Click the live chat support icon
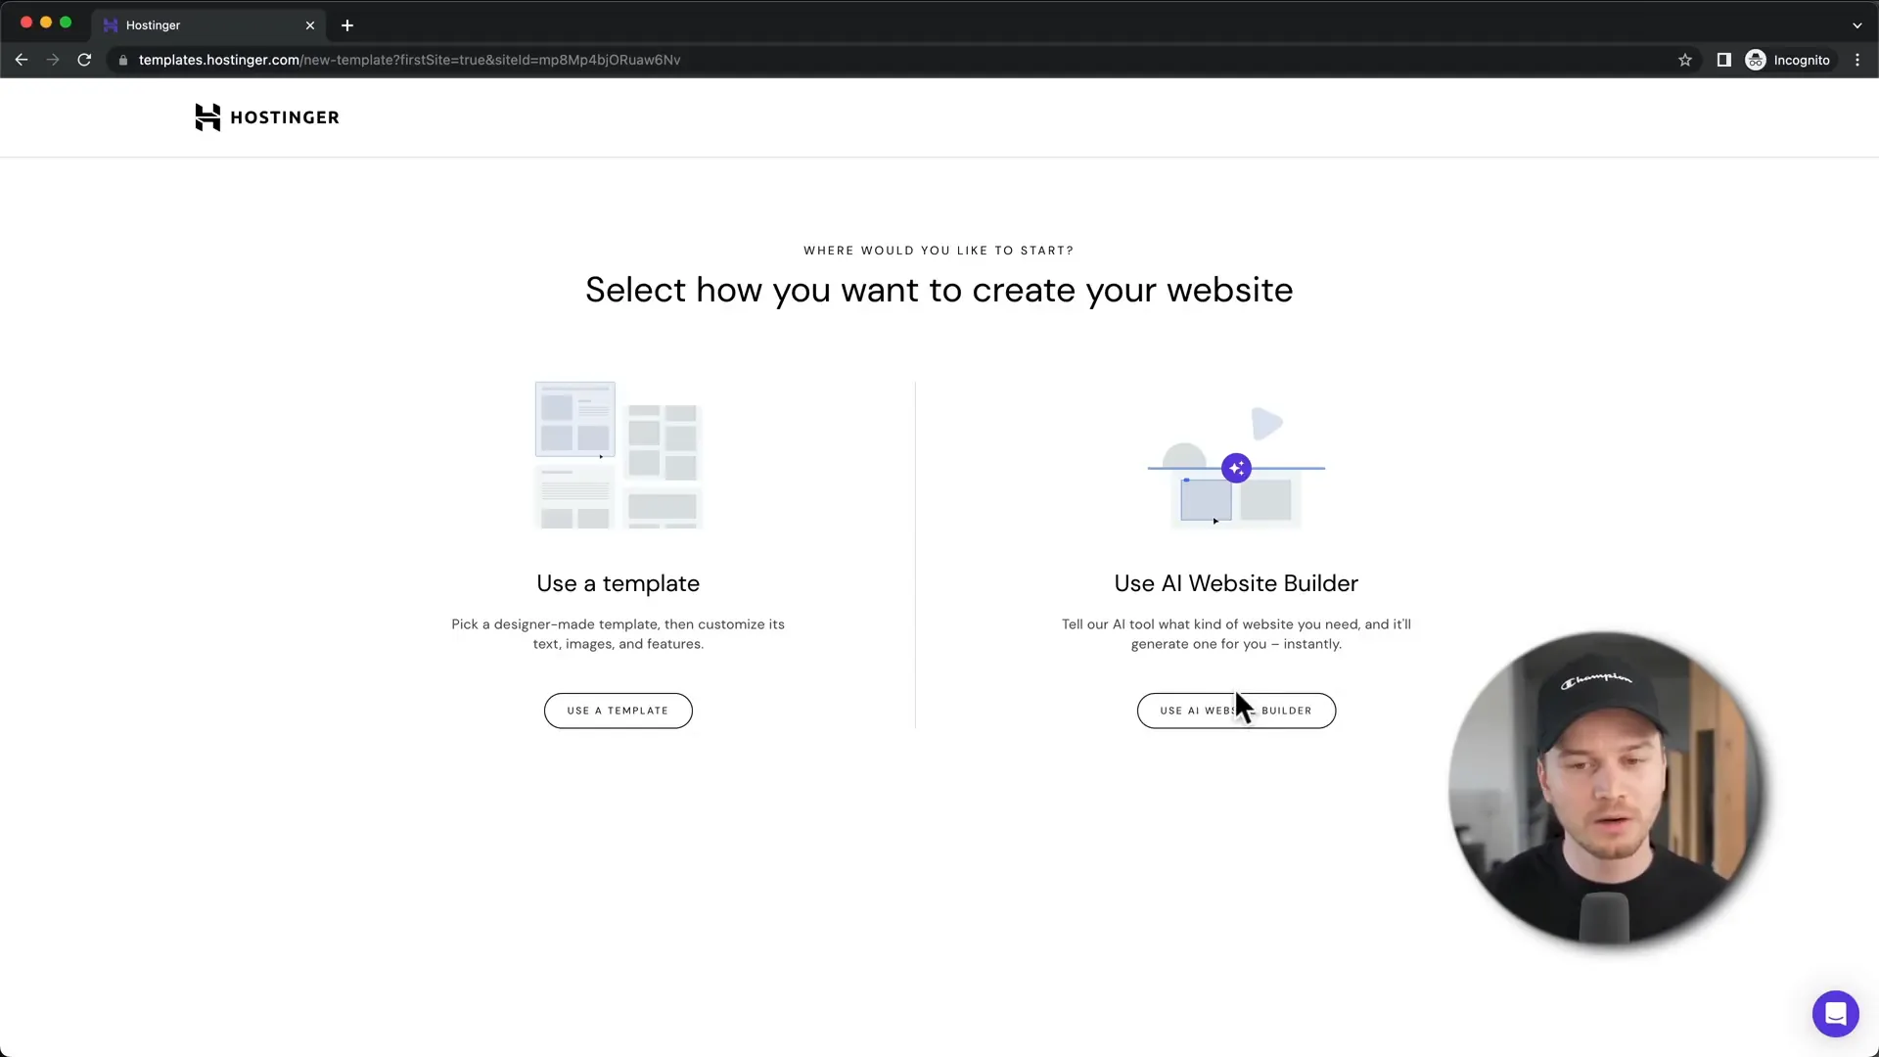The height and width of the screenshot is (1057, 1879). coord(1835,1013)
